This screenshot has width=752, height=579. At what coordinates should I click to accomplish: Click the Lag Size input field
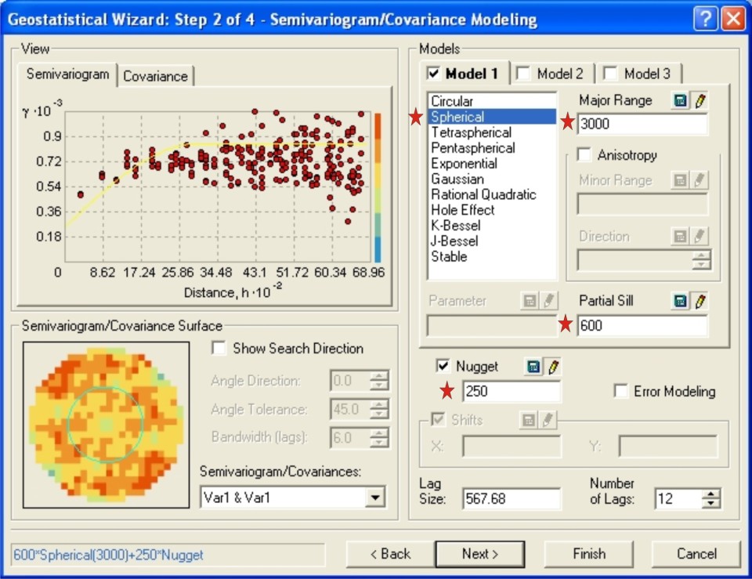pos(512,498)
